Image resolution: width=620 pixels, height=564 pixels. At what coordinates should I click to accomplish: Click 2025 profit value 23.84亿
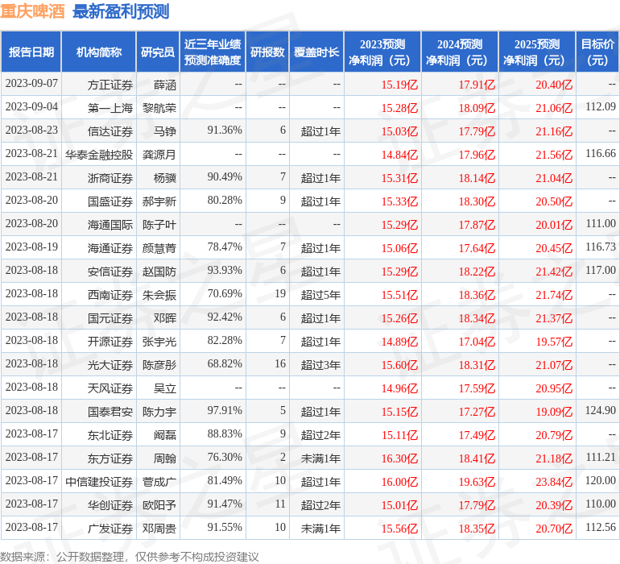(x=554, y=482)
